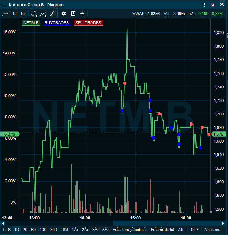
Task: Select Från föregående år range
Action: coord(130,230)
